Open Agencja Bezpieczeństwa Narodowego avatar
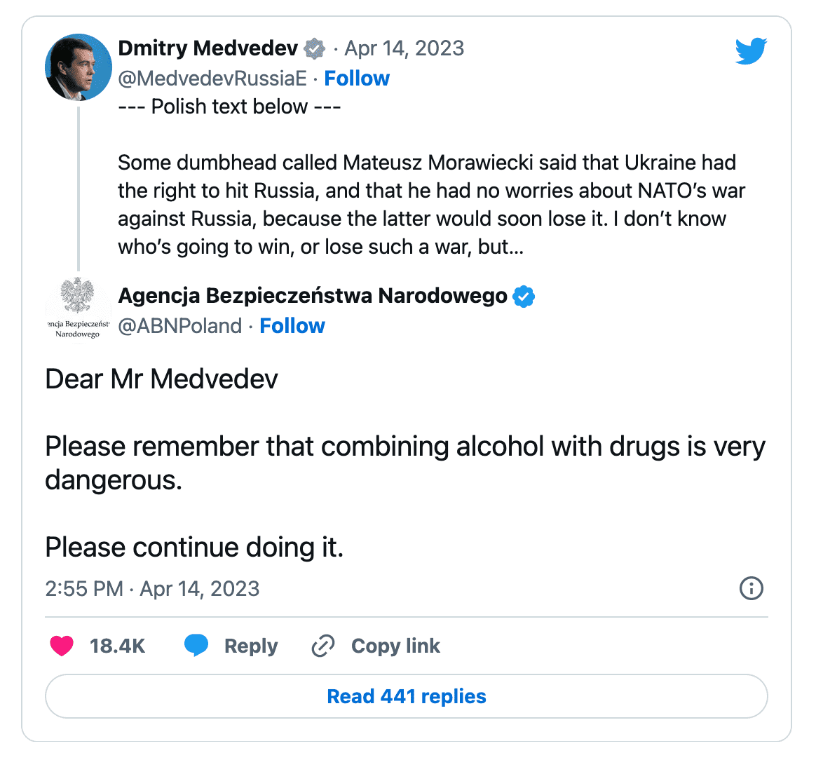Screen dimensions: 816x760 pyautogui.click(x=78, y=308)
